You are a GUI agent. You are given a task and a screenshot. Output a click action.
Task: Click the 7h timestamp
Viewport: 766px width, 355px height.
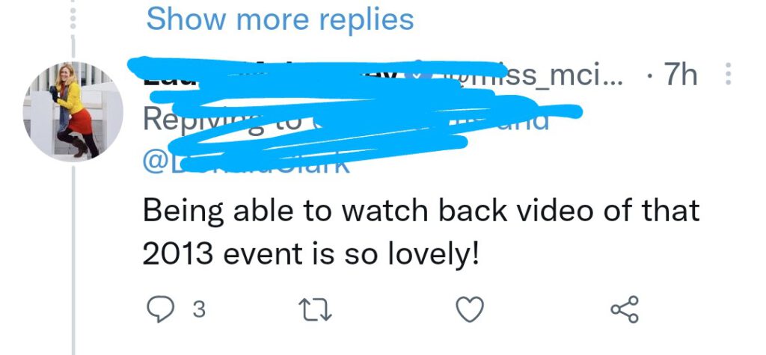(680, 75)
